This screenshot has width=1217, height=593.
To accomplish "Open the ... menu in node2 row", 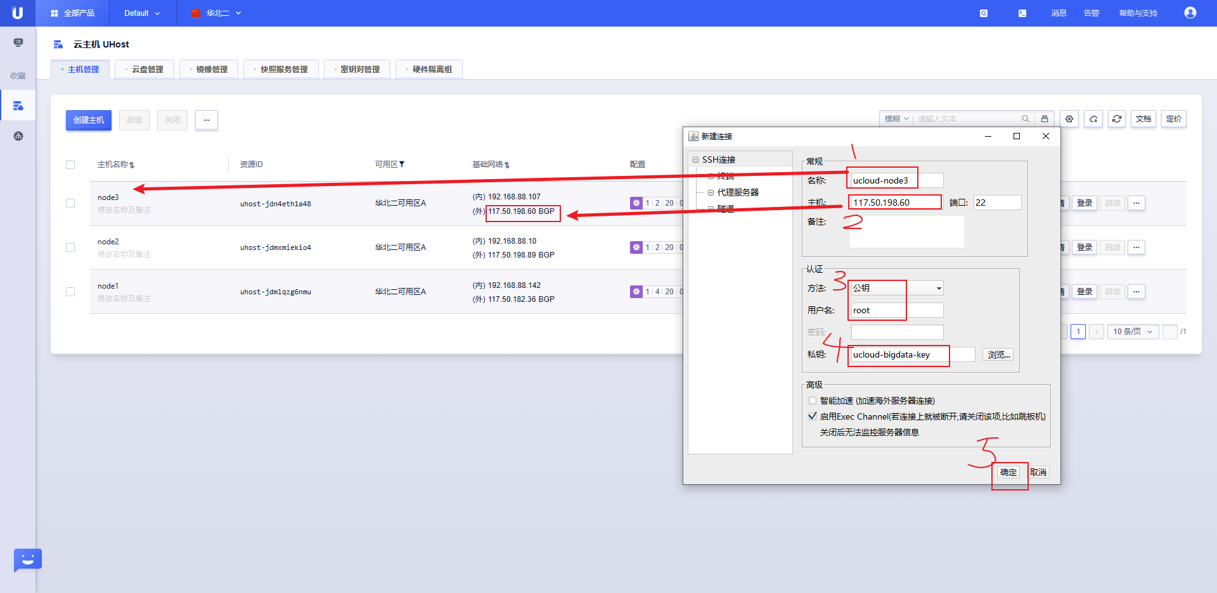I will point(1137,247).
